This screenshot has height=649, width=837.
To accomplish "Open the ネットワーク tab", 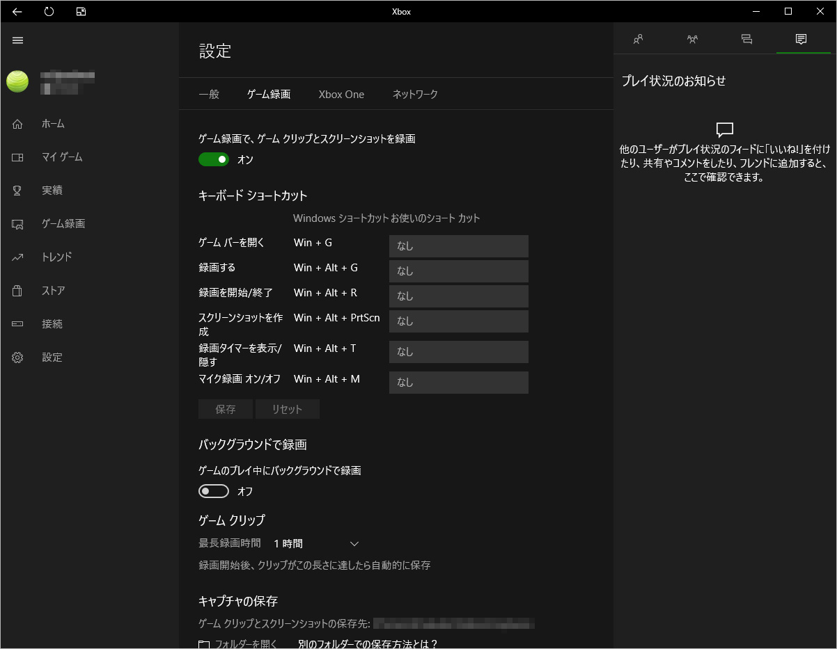I will 415,94.
